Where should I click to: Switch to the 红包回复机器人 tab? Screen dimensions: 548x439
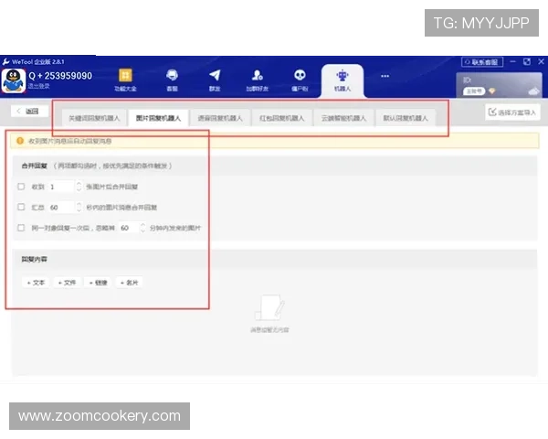click(281, 118)
